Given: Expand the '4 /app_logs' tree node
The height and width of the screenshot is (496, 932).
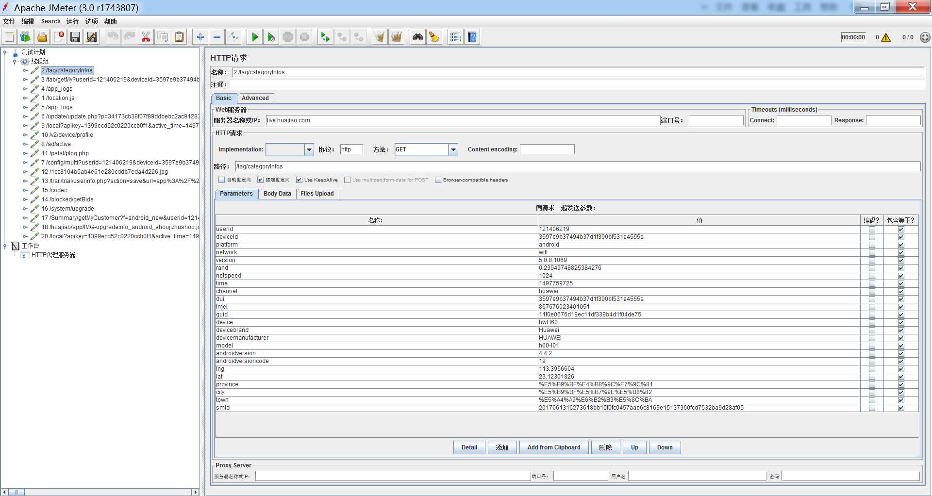Looking at the screenshot, I should tap(25, 89).
